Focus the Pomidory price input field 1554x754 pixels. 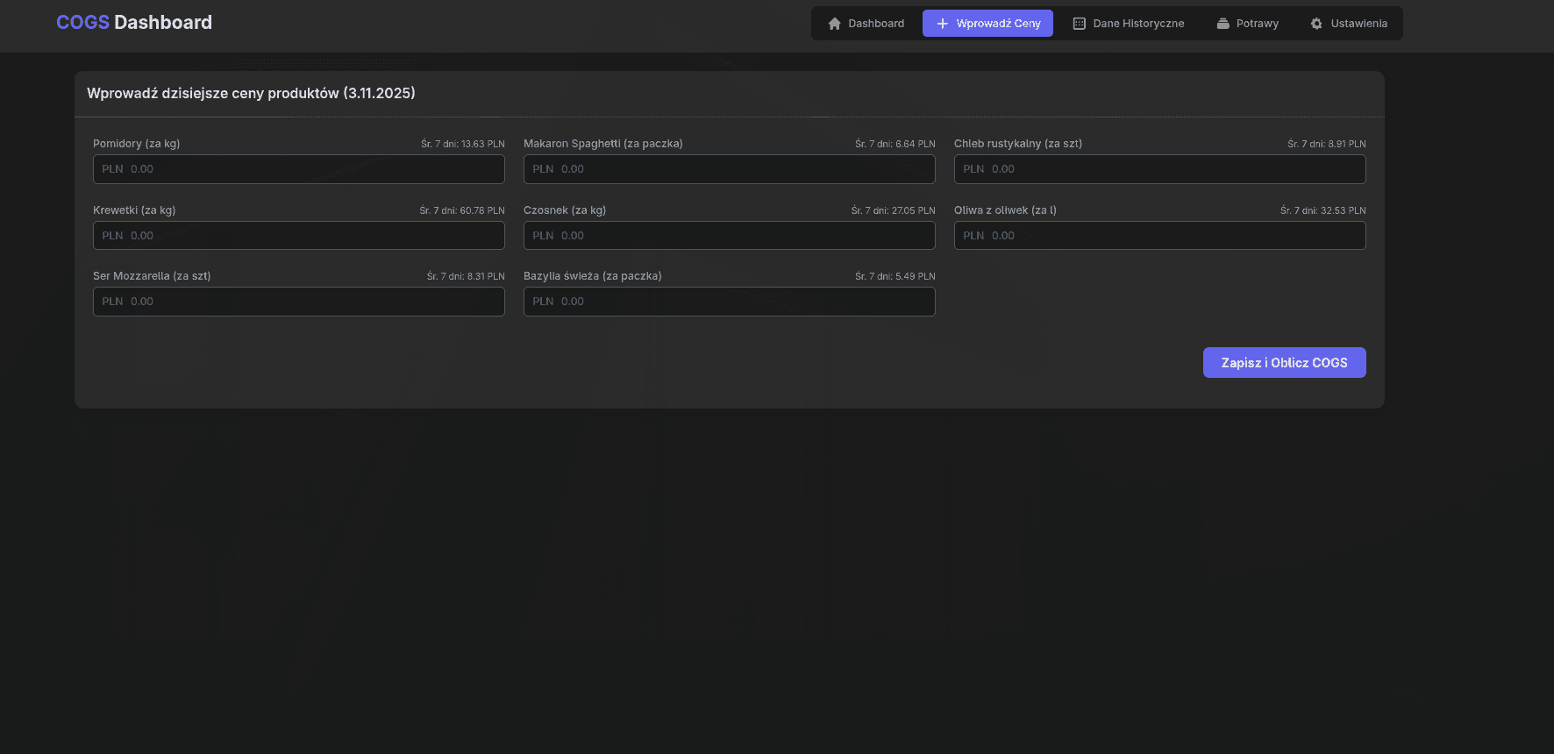pyautogui.click(x=298, y=169)
